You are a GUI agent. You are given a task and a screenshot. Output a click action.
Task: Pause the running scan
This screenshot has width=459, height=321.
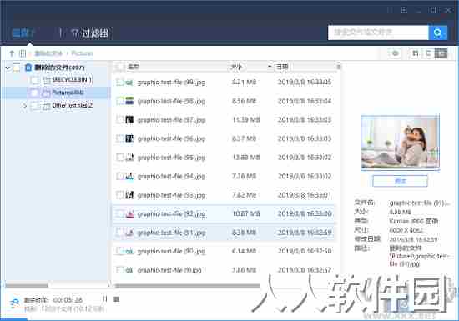pos(105,299)
